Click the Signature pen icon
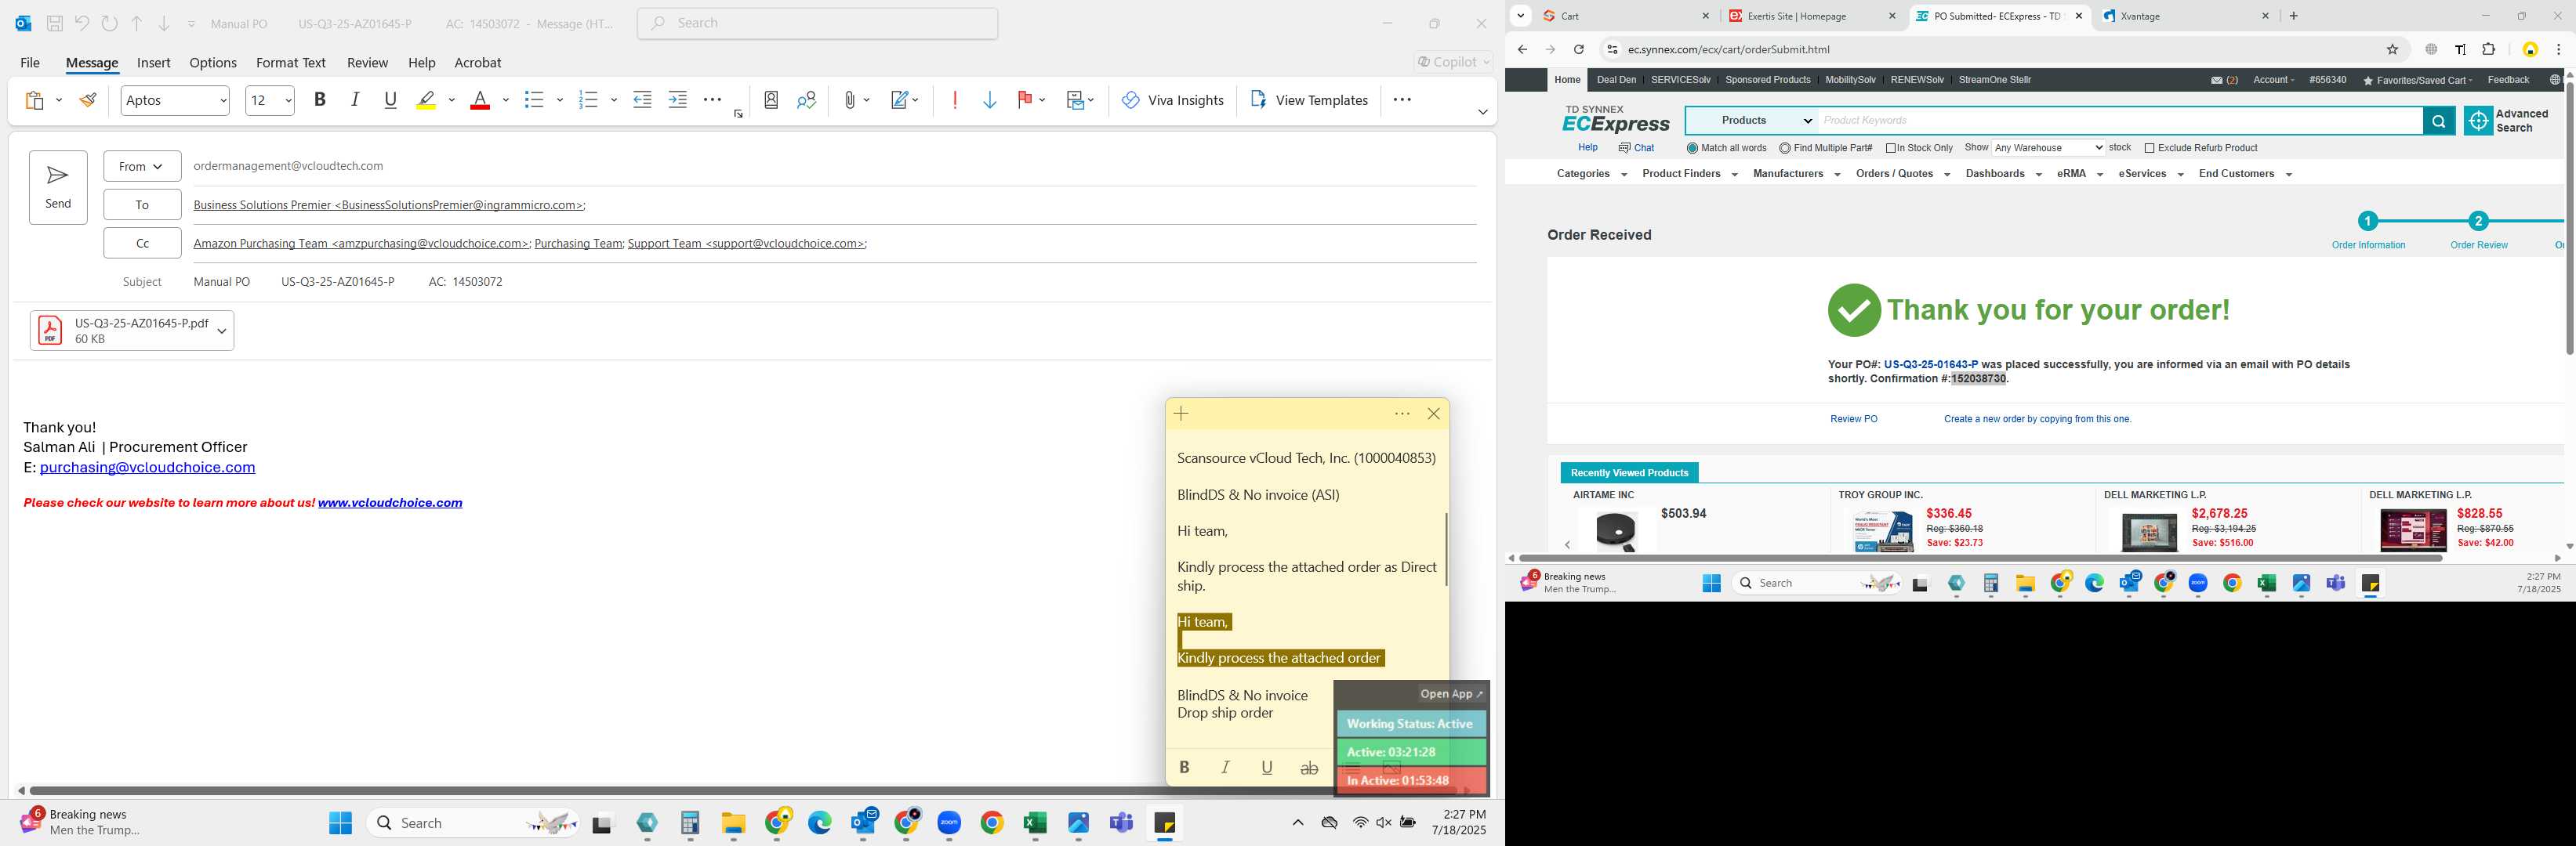 coord(901,100)
